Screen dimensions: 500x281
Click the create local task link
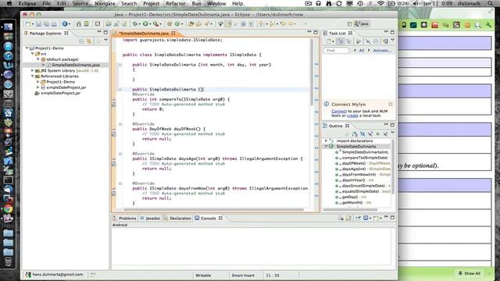[352, 116]
